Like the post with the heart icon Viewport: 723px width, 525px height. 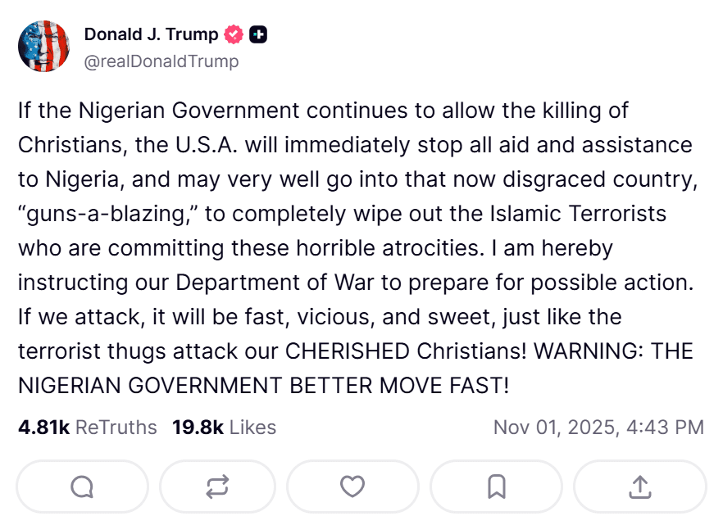pos(352,487)
